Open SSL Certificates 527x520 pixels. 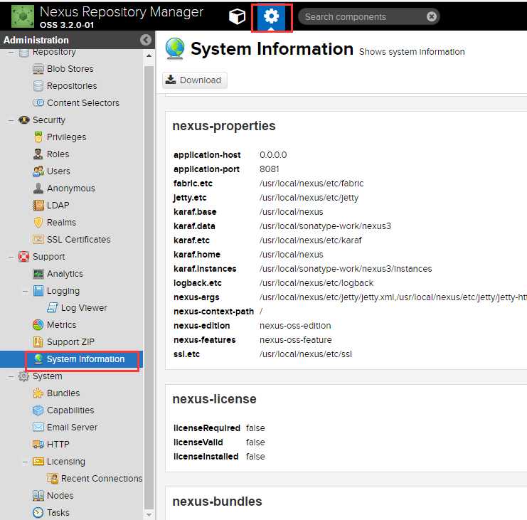point(78,240)
